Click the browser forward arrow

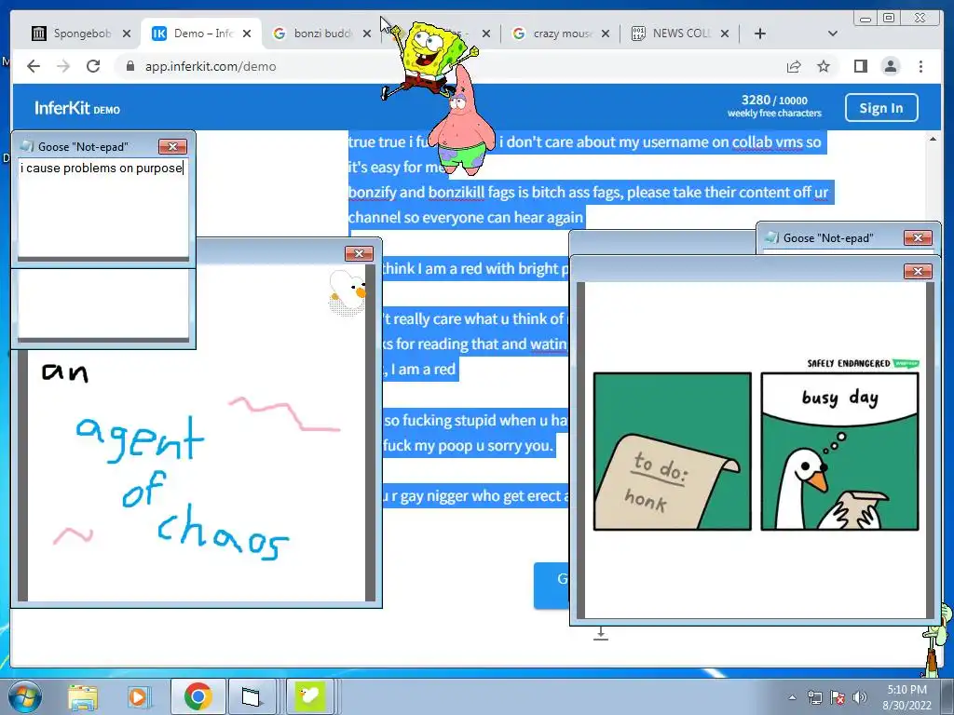click(63, 66)
